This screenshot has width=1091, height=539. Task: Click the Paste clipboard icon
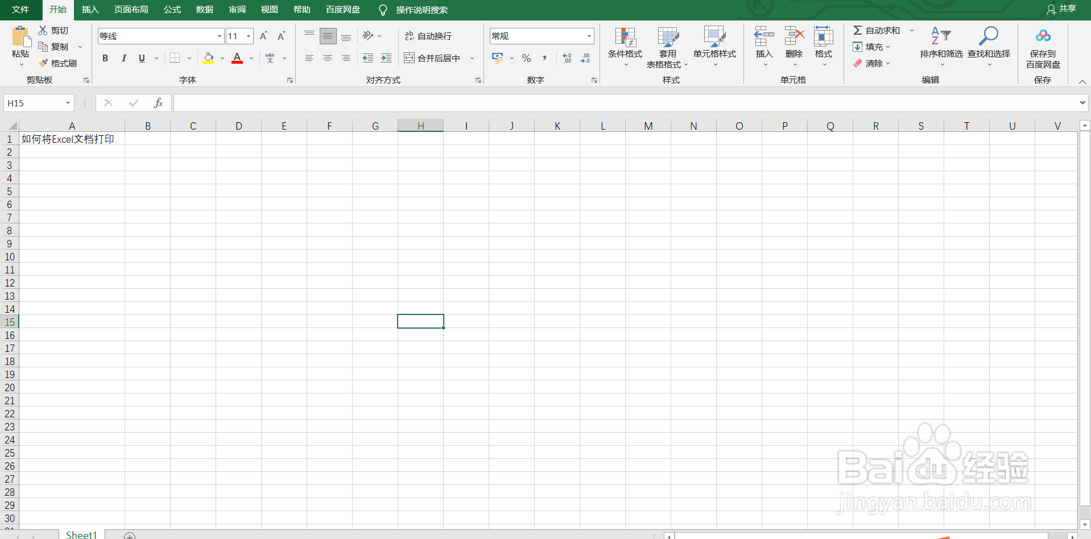20,36
